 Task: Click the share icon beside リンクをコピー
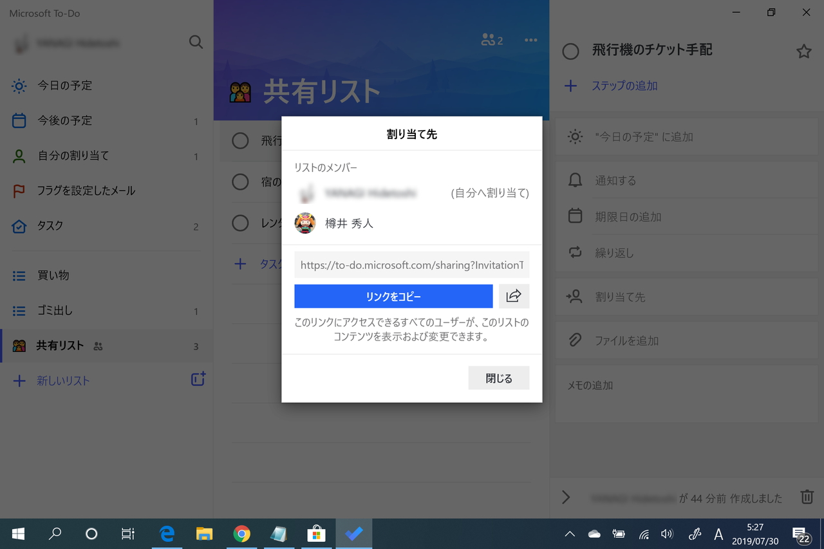[514, 296]
